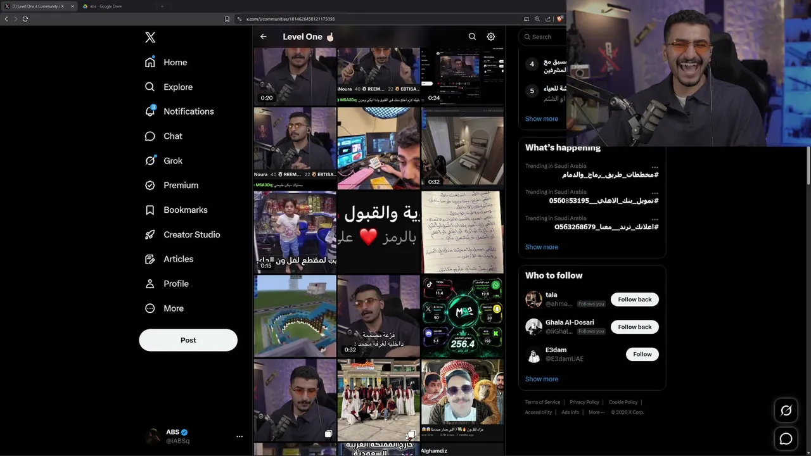Follow E3dam

pyautogui.click(x=642, y=354)
